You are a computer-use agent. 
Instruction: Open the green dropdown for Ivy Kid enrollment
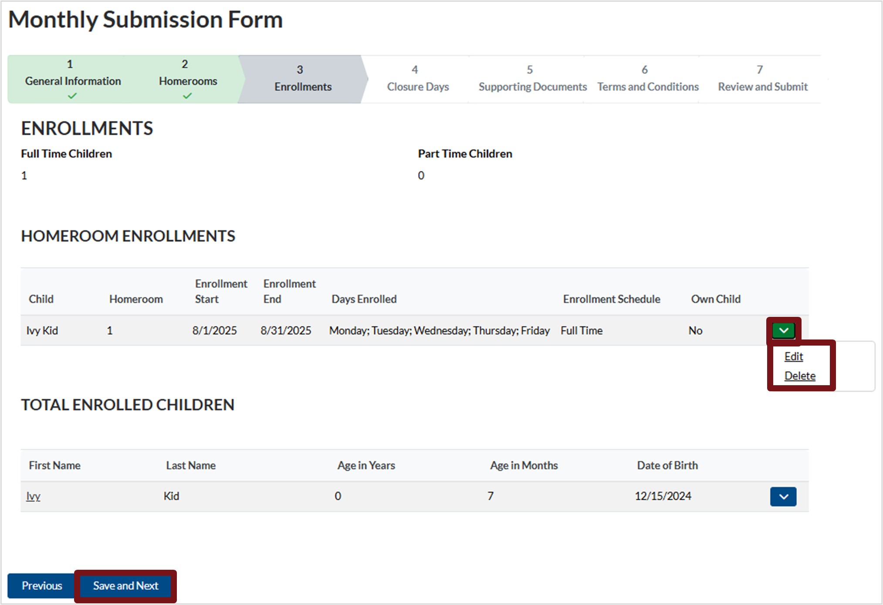click(783, 330)
